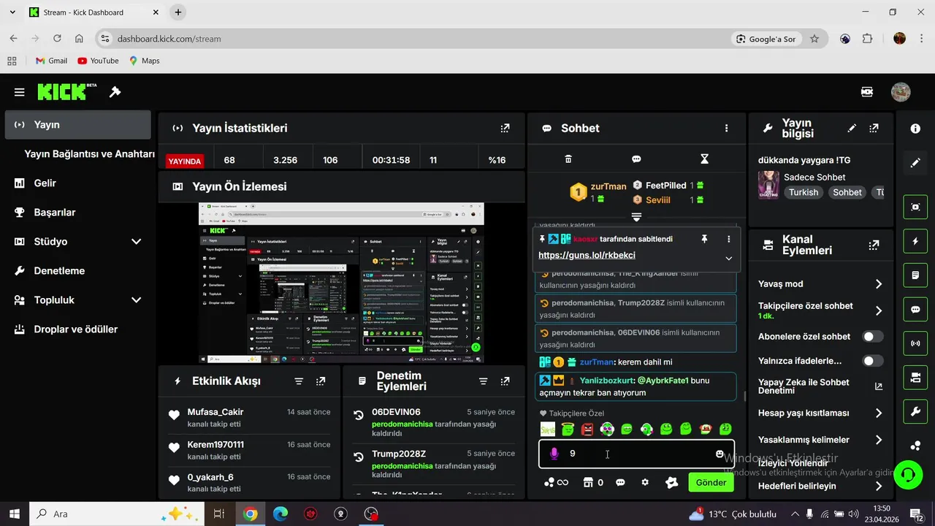935x526 pixels.
Task: Open the hamburger menu beside the Kick logo
Action: pos(20,92)
